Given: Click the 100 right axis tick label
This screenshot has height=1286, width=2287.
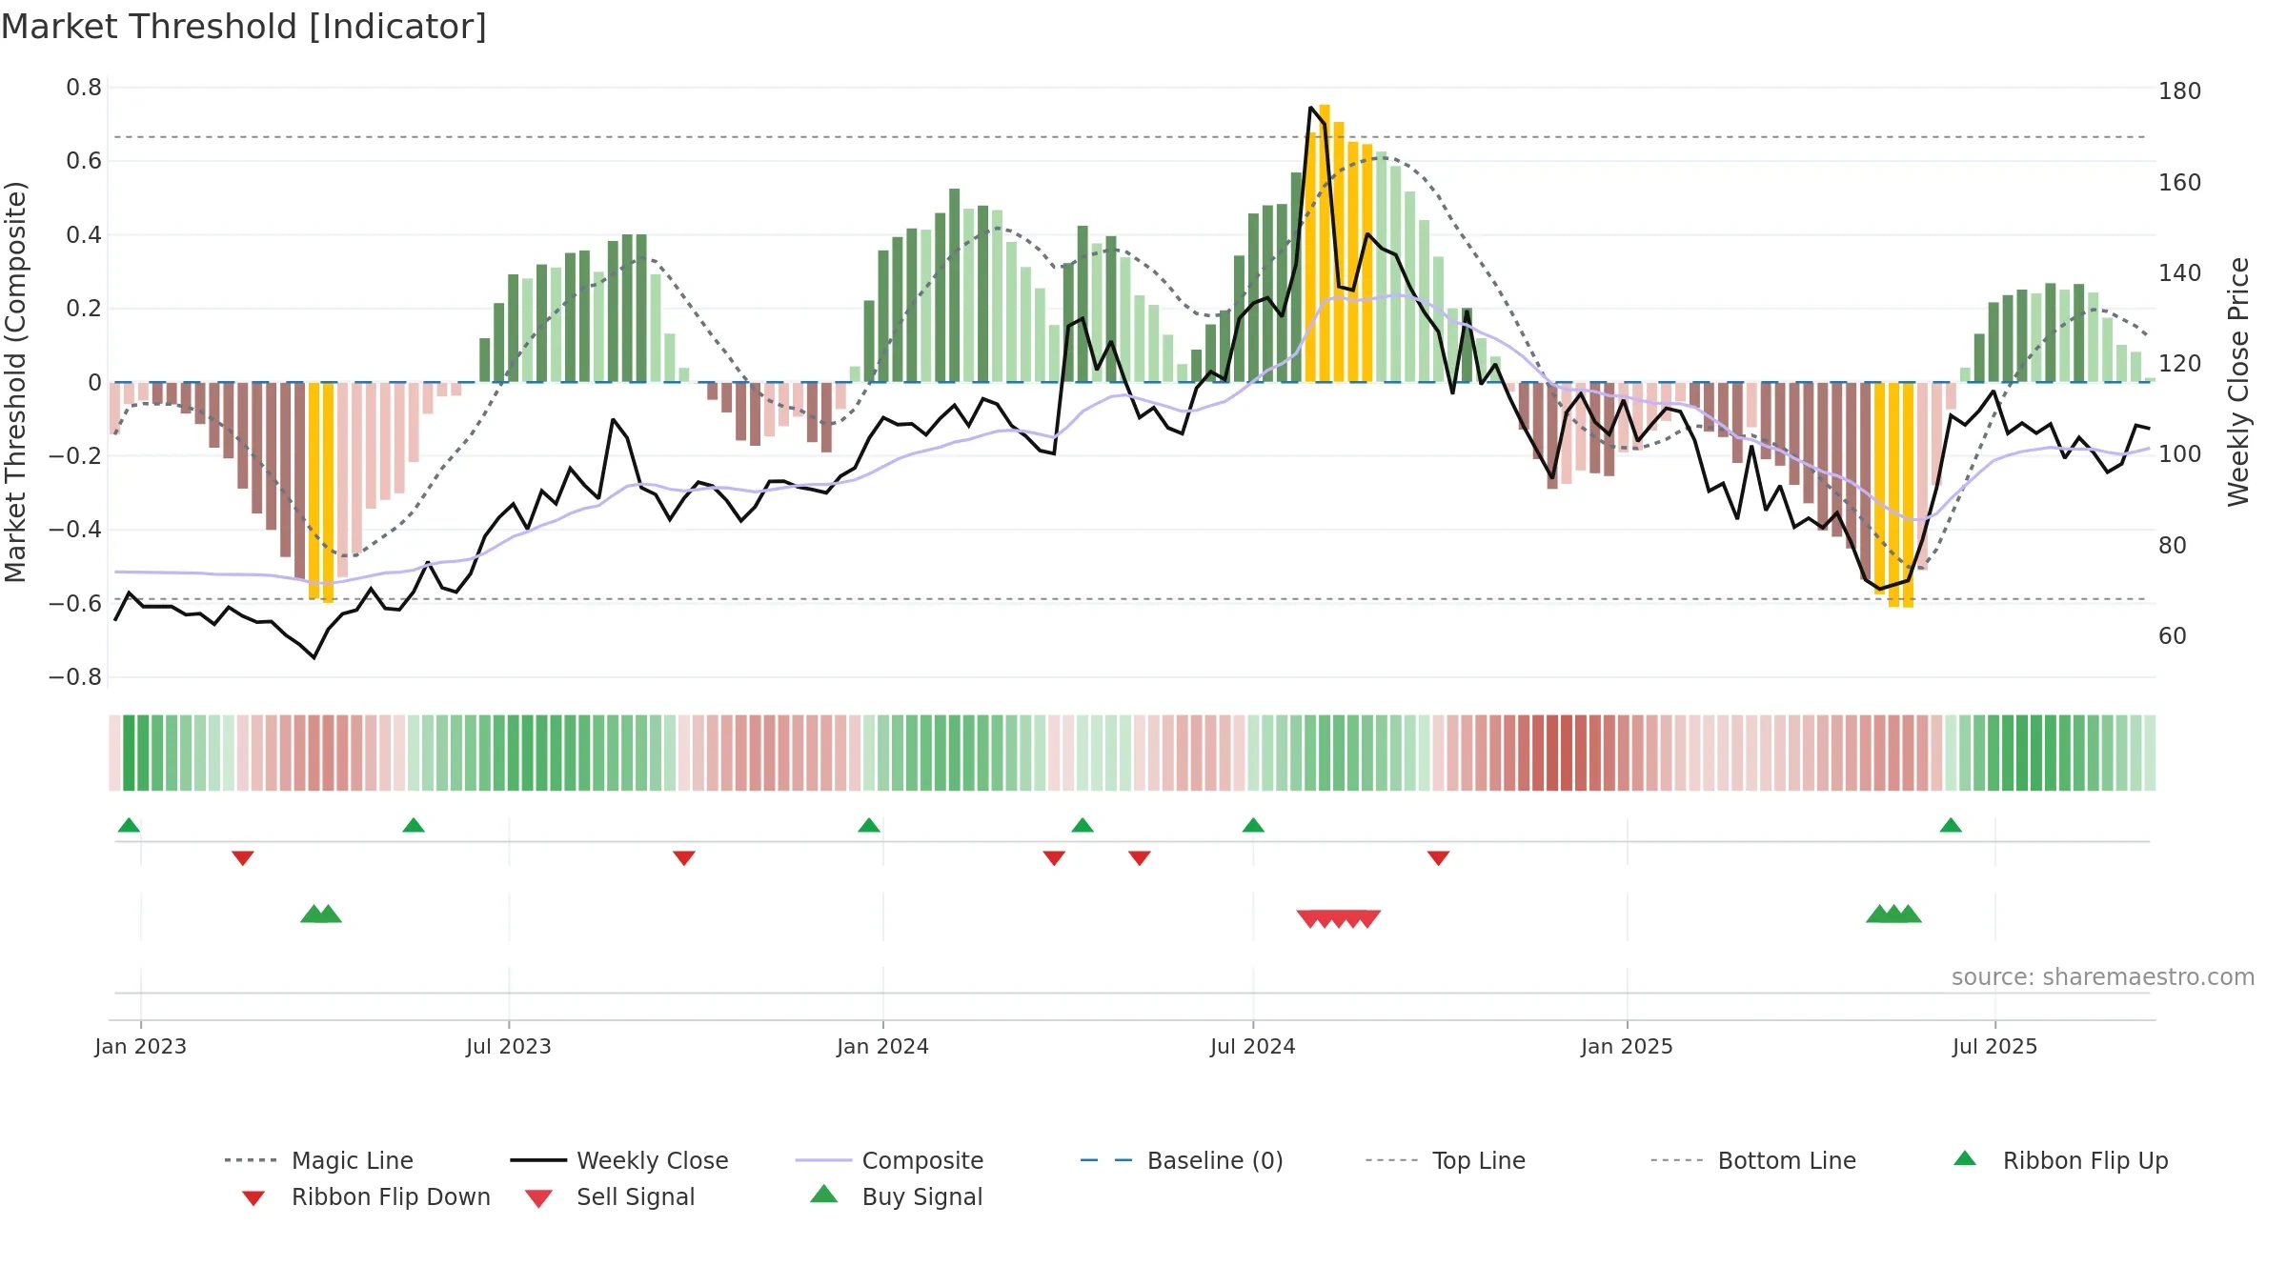Looking at the screenshot, I should 2180,454.
